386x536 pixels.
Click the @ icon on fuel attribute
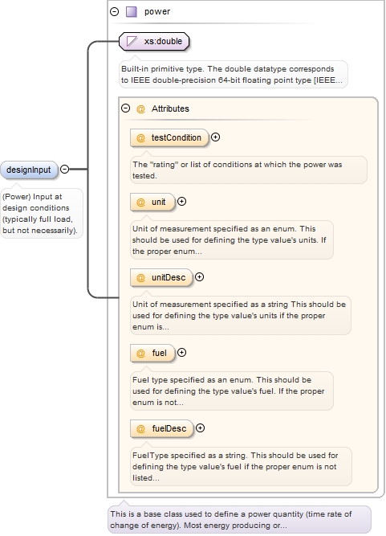(140, 353)
